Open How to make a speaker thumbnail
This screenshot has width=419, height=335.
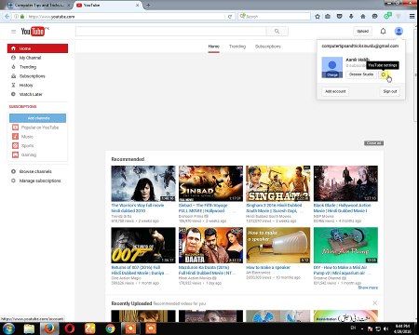(278, 245)
